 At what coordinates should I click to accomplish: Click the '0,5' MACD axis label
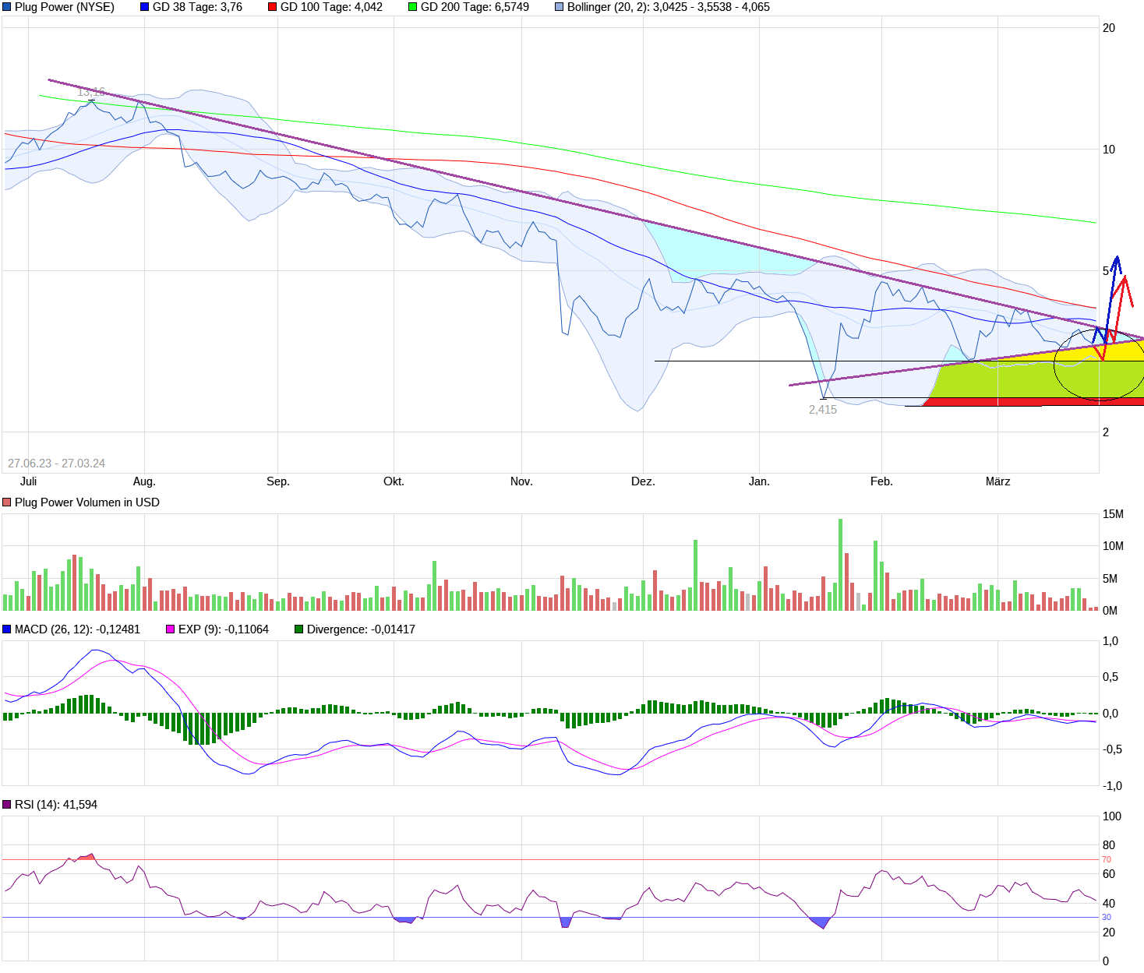pos(1110,677)
